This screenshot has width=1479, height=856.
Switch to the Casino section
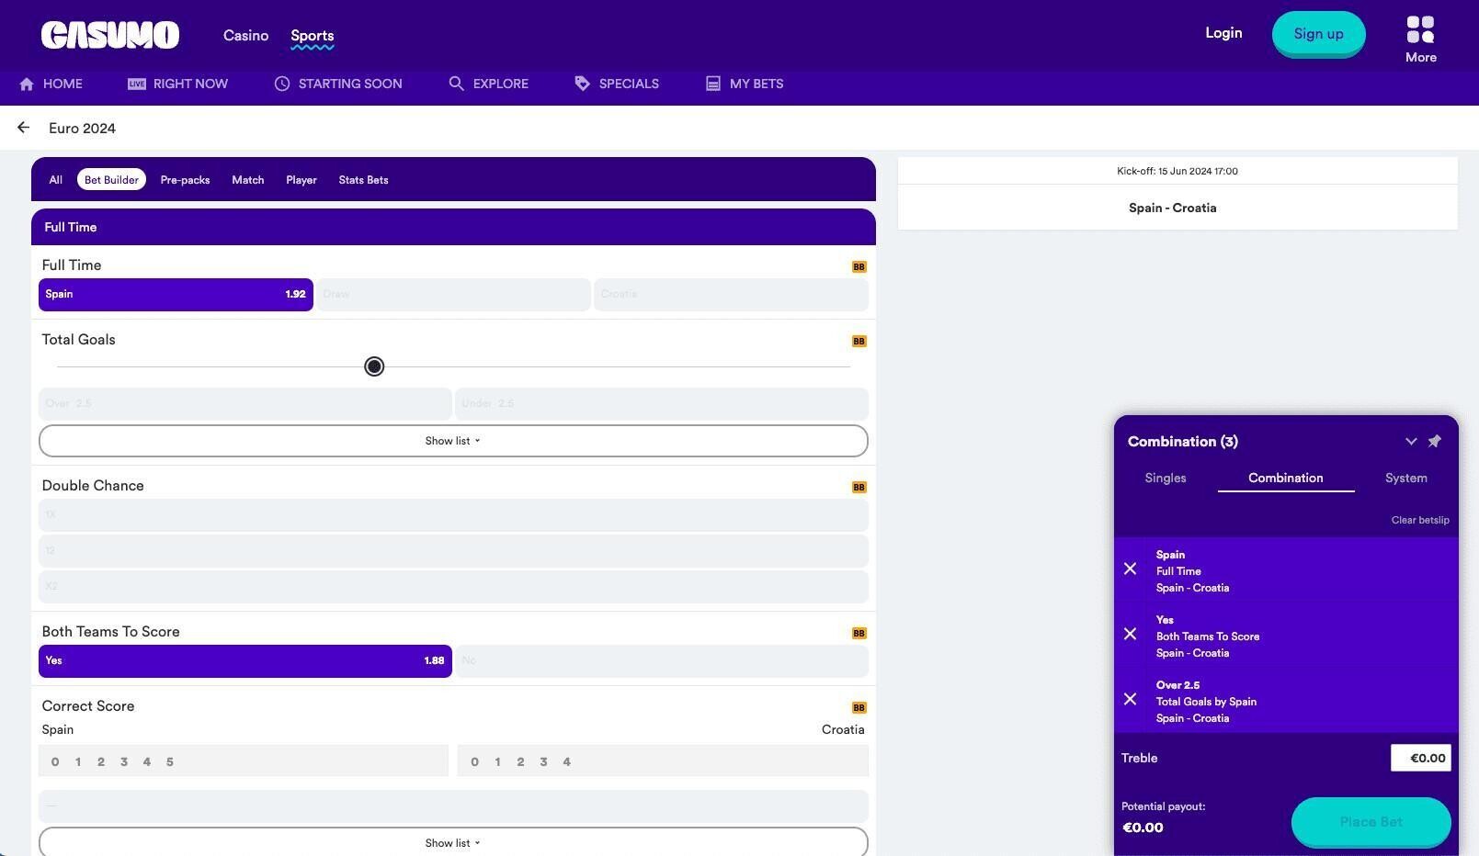[x=245, y=35]
